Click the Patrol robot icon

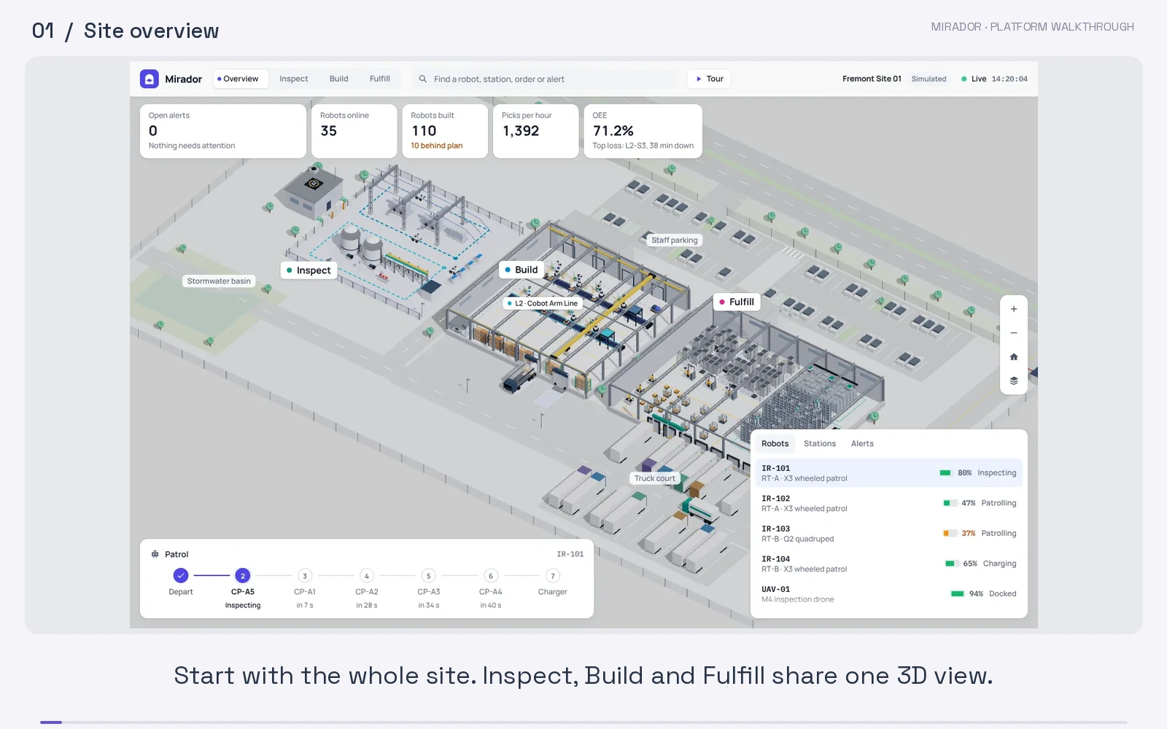pos(155,554)
